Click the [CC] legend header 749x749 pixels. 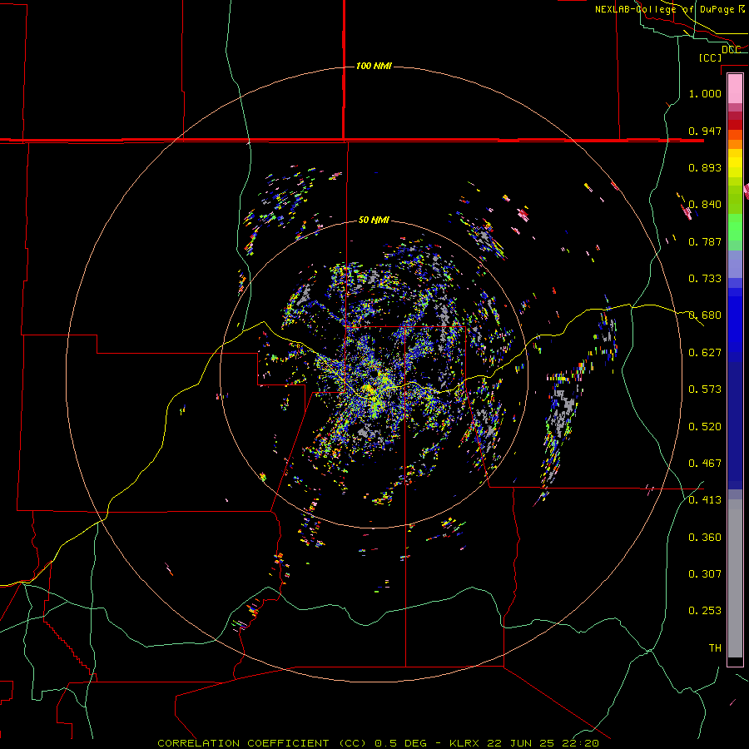click(x=710, y=57)
